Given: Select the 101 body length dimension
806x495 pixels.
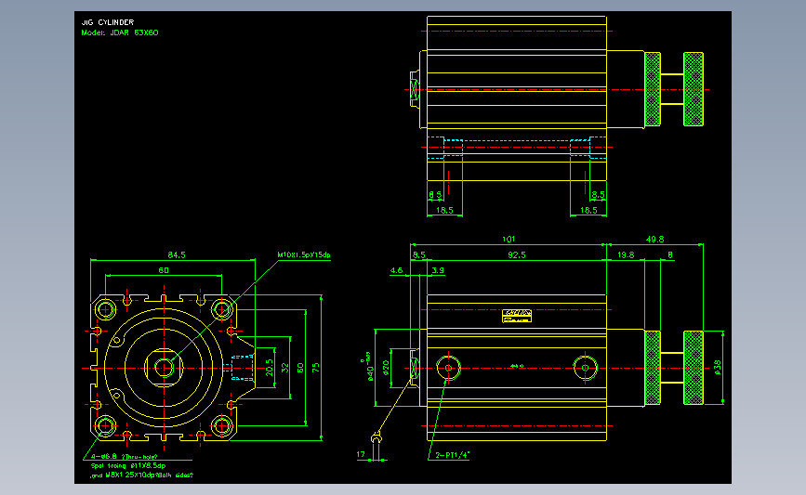Looking at the screenshot, I should coord(509,240).
